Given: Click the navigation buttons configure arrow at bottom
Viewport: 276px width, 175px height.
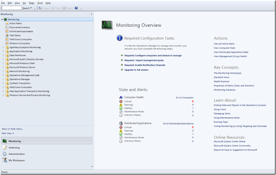Looking at the screenshot, I should [92, 167].
